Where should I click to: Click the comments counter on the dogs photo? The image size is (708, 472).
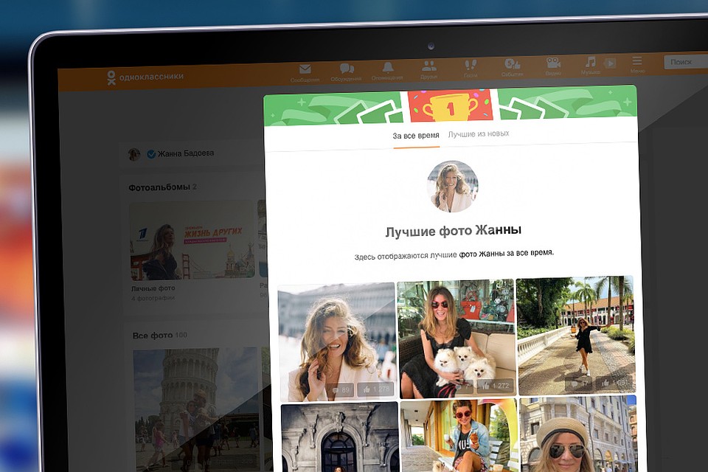pyautogui.click(x=463, y=386)
